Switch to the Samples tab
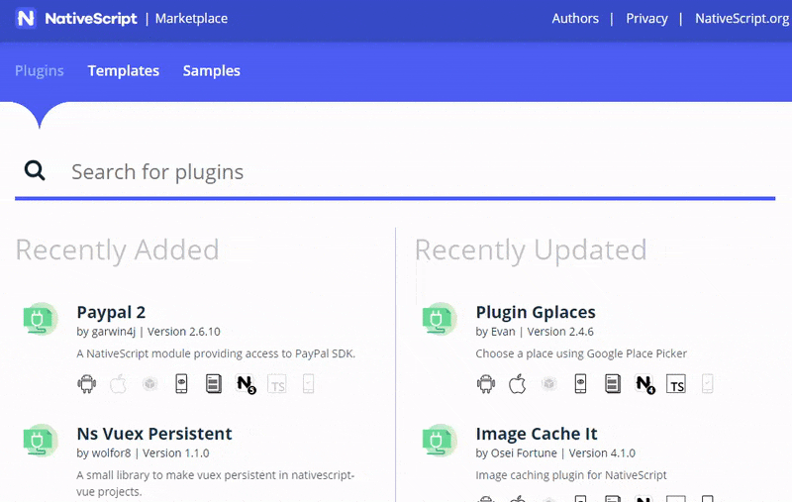792x502 pixels. 211,70
